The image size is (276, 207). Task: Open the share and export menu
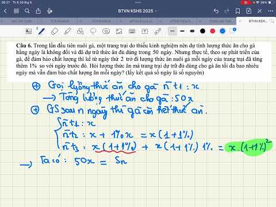[39, 11]
